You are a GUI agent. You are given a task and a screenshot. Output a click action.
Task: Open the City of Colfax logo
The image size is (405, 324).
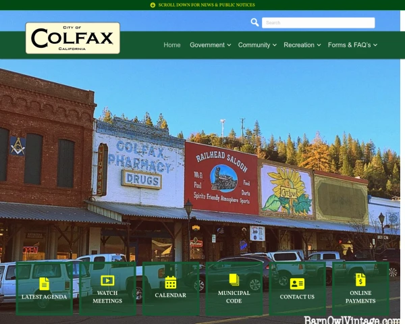(73, 38)
